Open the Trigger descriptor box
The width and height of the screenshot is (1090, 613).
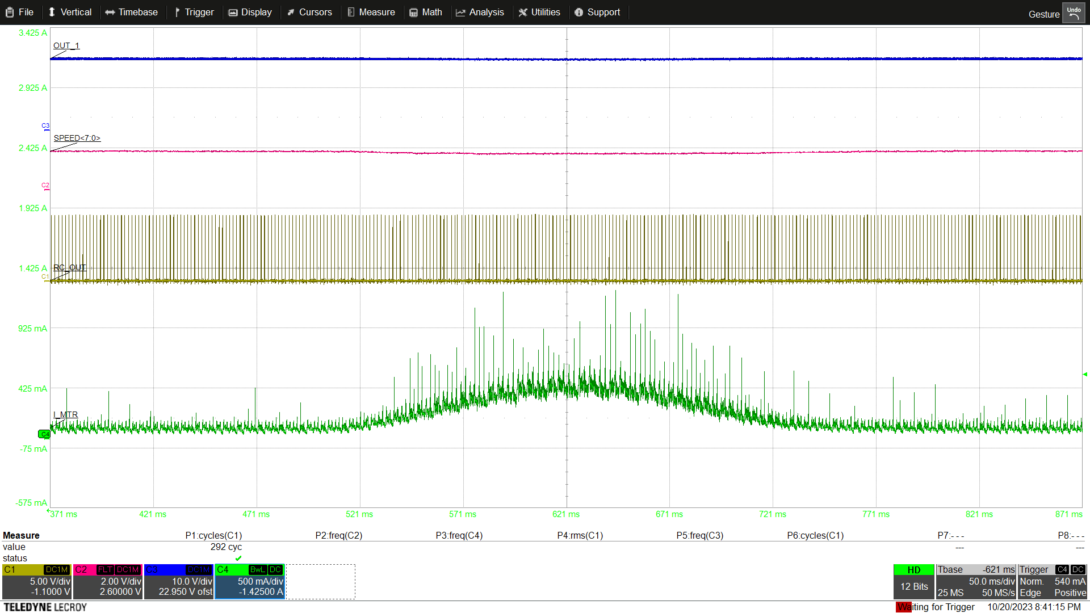1052,581
